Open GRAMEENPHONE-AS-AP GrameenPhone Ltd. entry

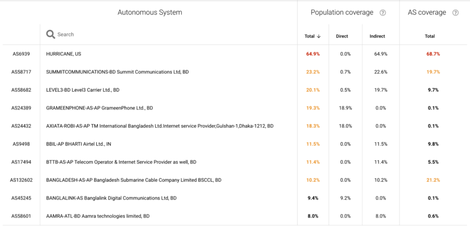tap(99, 108)
